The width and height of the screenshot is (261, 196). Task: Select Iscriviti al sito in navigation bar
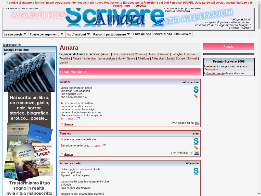click(x=163, y=34)
